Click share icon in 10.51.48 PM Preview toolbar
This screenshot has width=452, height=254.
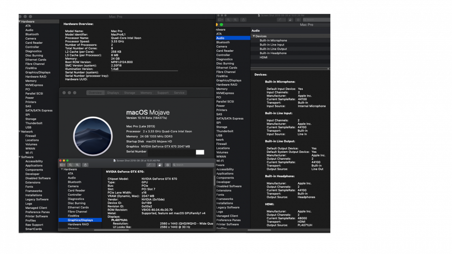click(x=85, y=165)
